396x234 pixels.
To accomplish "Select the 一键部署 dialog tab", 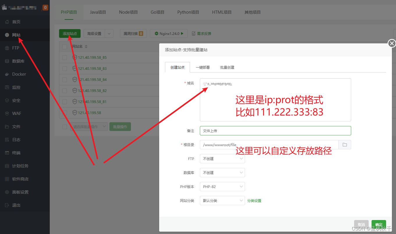I will (203, 67).
